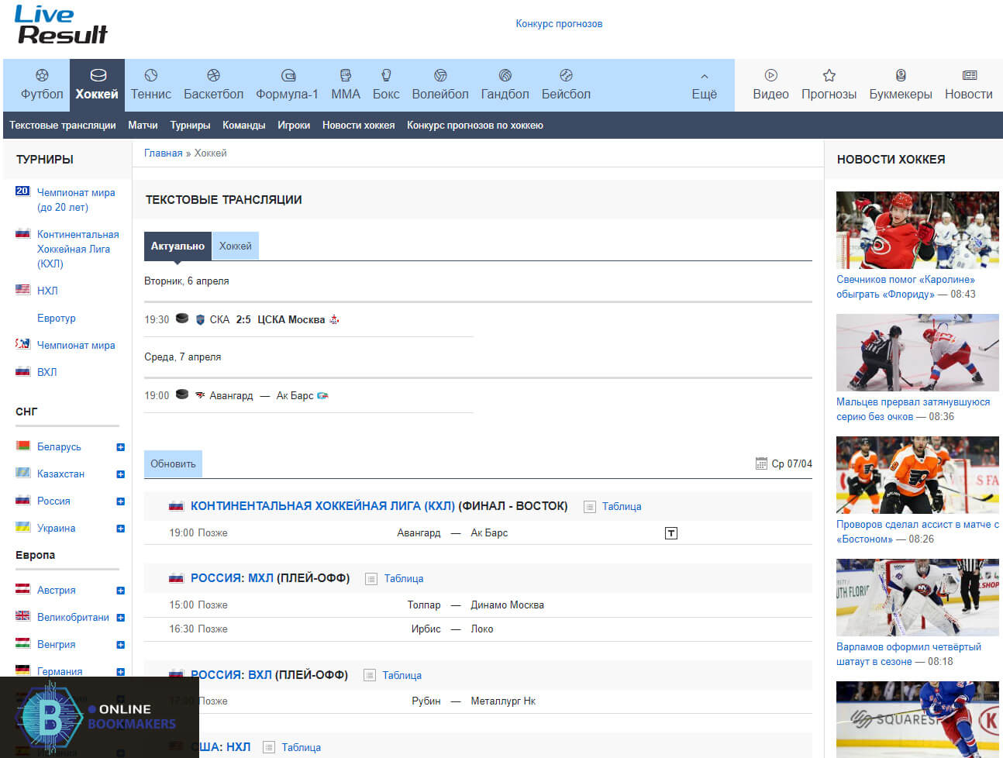Switch to the Актуально tab

tap(178, 246)
